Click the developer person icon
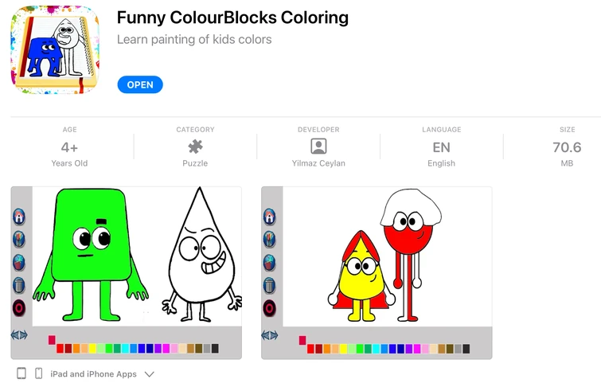601x387 pixels. point(318,147)
